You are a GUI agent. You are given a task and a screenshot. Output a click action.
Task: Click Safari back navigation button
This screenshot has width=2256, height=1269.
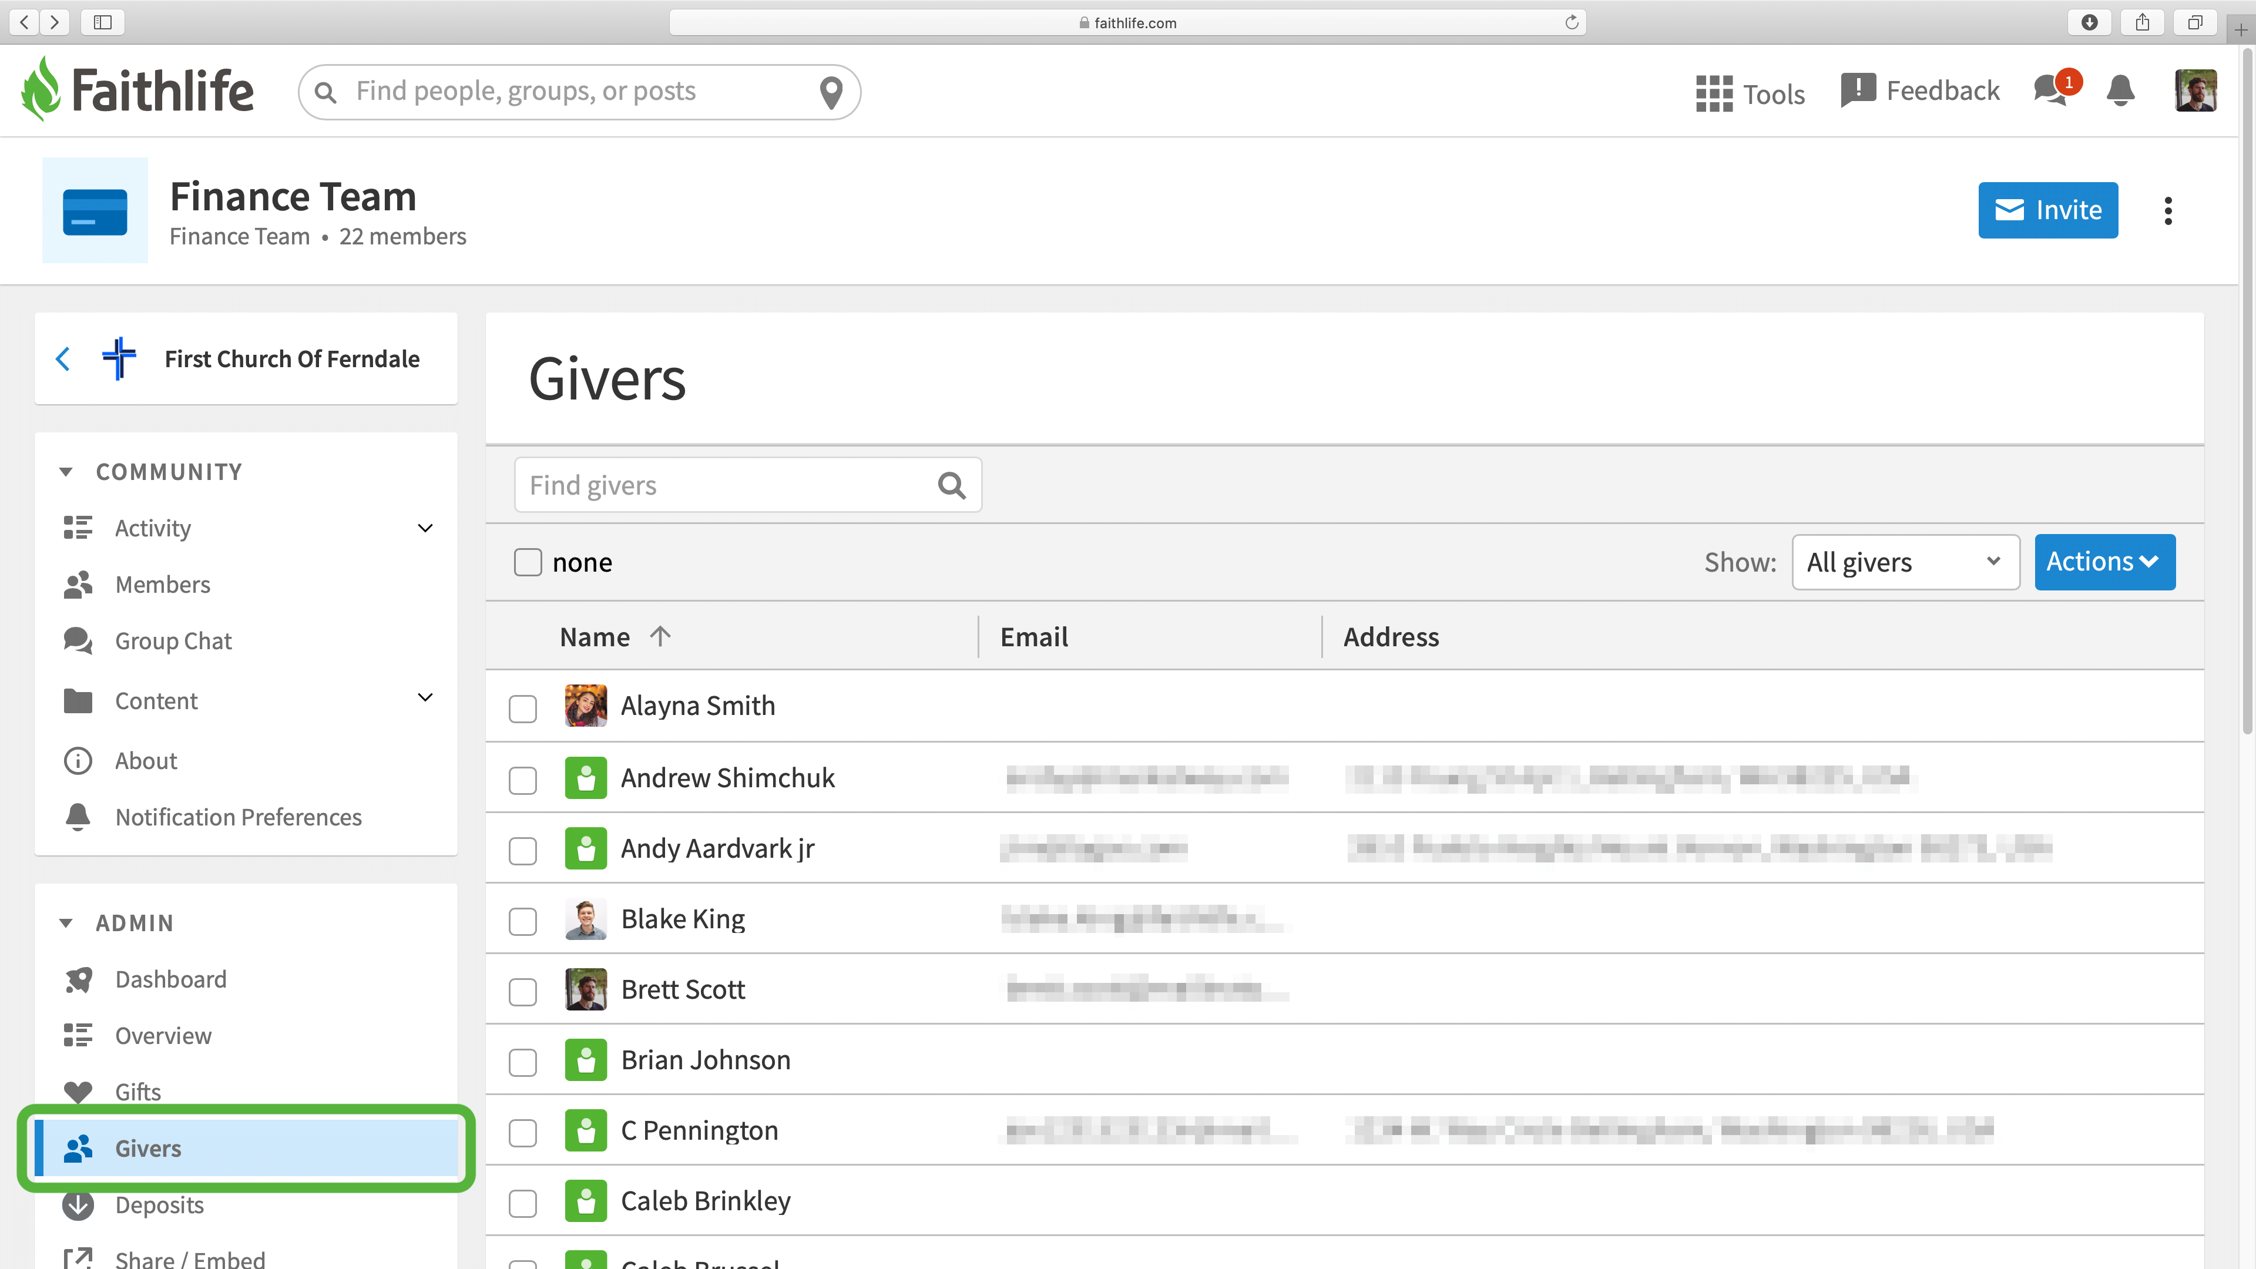click(x=25, y=22)
